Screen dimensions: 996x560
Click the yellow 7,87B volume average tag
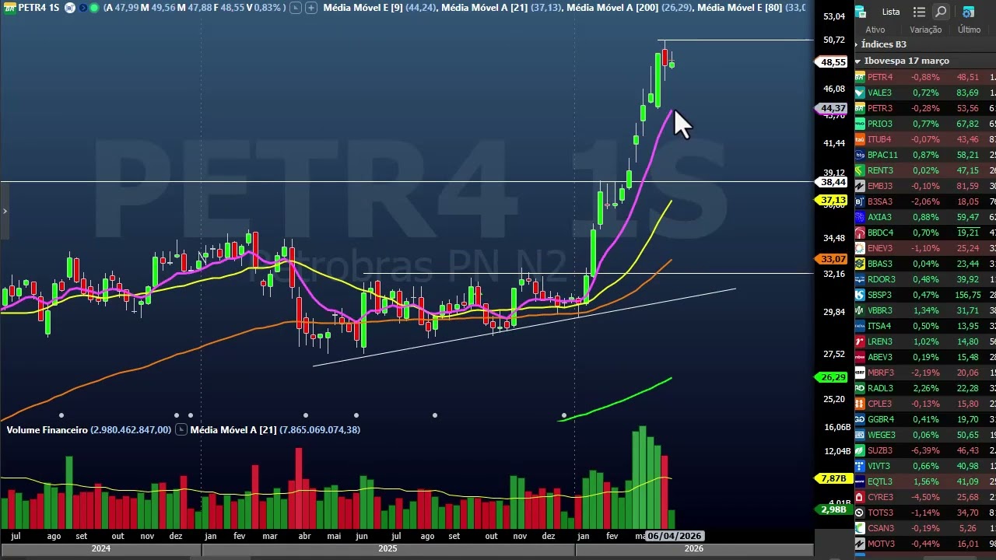833,478
